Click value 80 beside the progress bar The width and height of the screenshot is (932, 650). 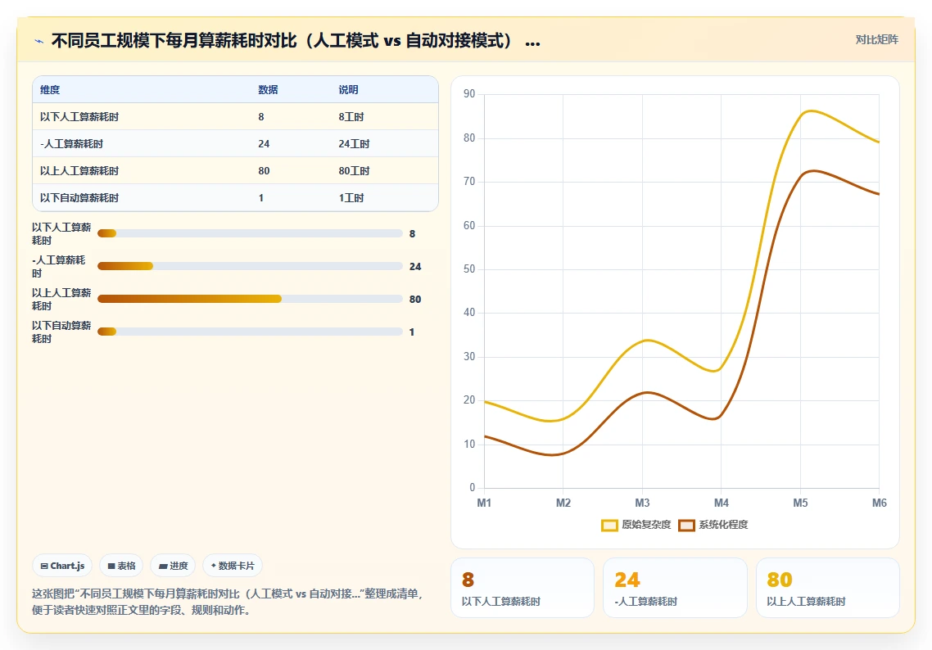[415, 300]
